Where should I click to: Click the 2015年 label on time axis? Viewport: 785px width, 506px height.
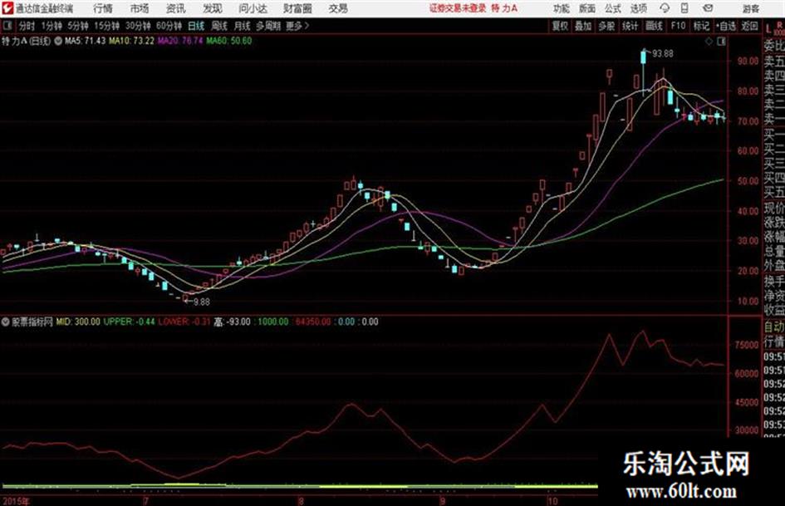click(x=16, y=501)
